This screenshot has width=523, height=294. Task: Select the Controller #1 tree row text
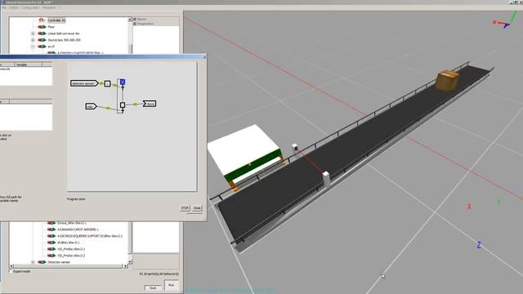pyautogui.click(x=56, y=20)
